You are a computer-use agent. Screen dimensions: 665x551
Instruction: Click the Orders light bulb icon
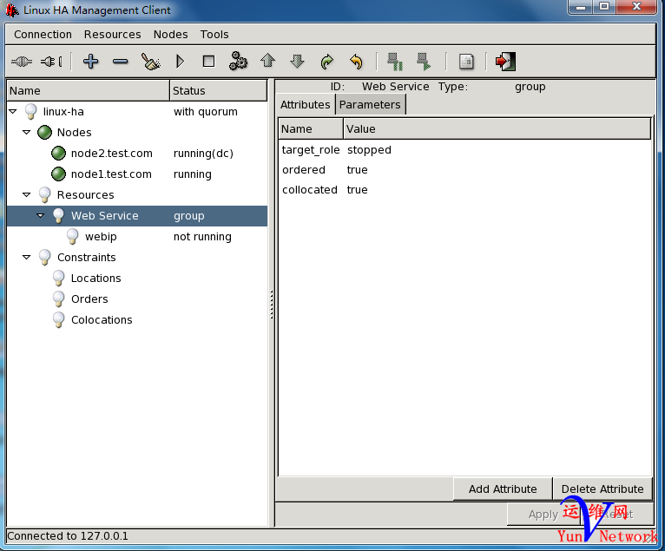tap(58, 298)
